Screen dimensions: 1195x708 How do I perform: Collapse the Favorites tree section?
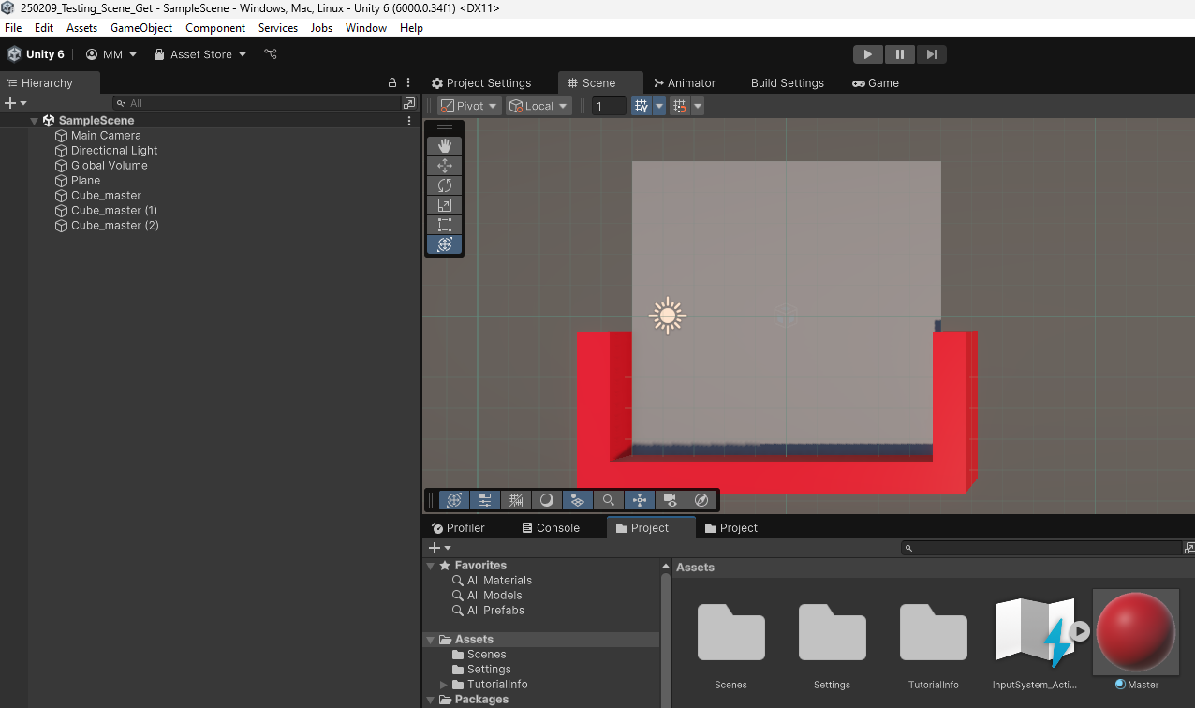pyautogui.click(x=431, y=566)
